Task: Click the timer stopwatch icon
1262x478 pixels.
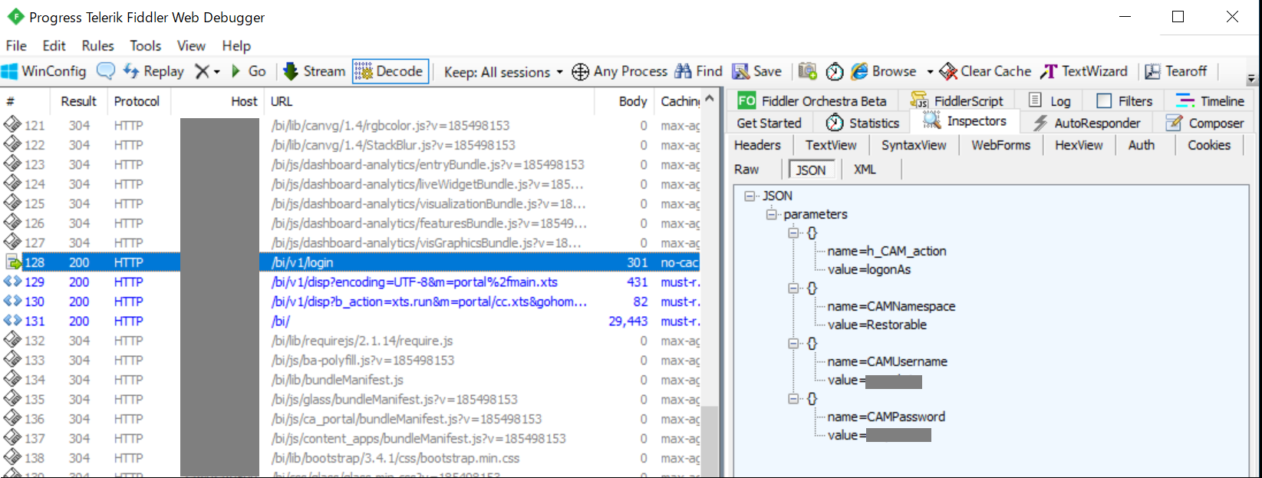Action: pos(835,71)
